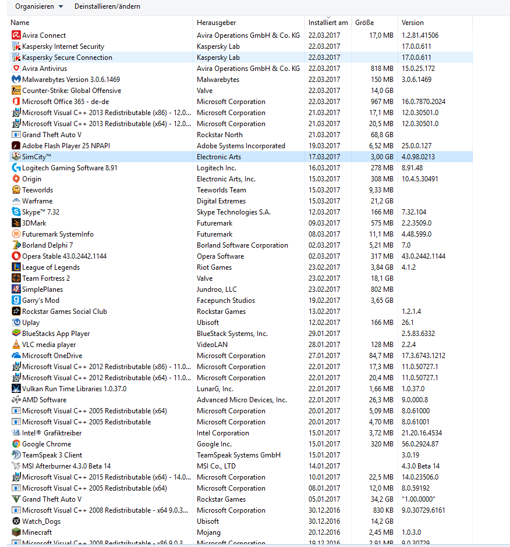Screen dimensions: 510x547
Task: Click the Avira Antivirus shield icon
Action: point(16,69)
